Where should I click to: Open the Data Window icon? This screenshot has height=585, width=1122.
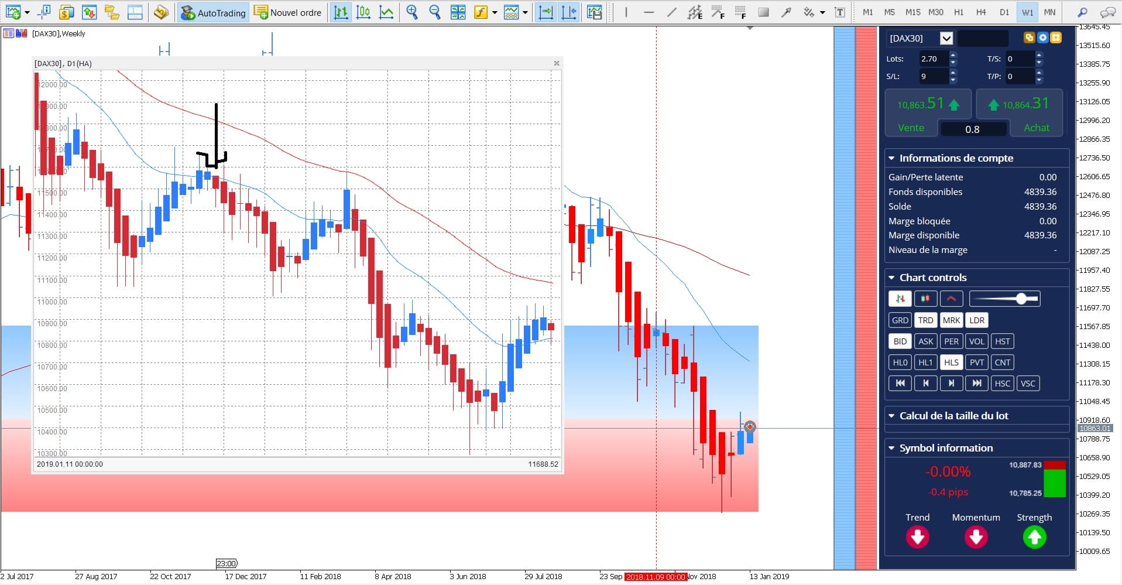point(43,12)
